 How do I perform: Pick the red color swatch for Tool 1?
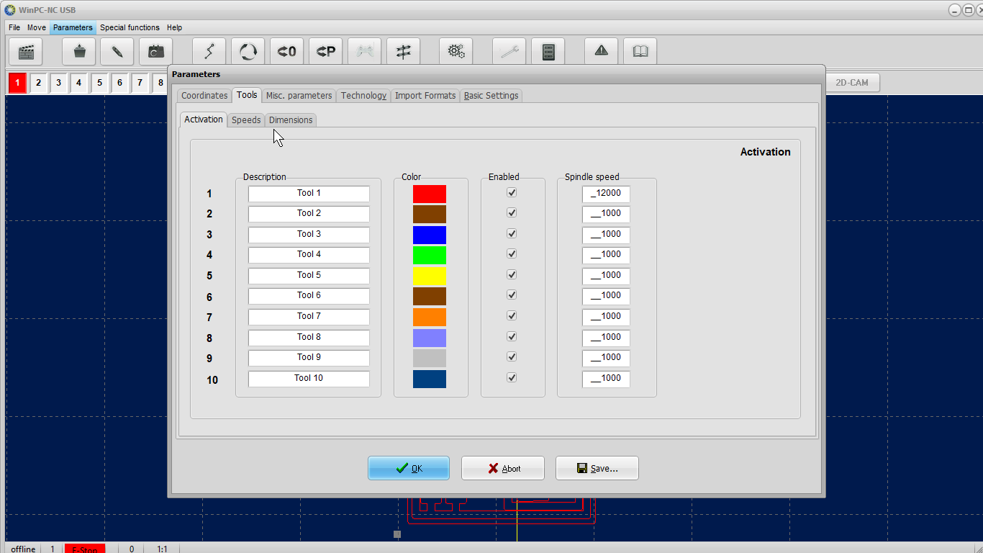tap(430, 194)
